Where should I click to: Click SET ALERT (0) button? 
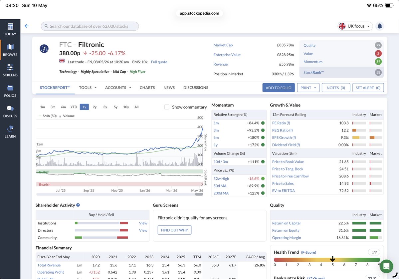coord(368,88)
